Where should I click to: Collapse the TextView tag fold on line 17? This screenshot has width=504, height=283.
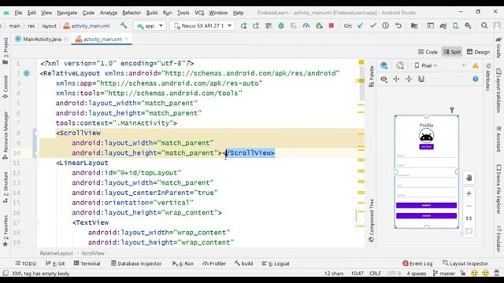point(36,222)
